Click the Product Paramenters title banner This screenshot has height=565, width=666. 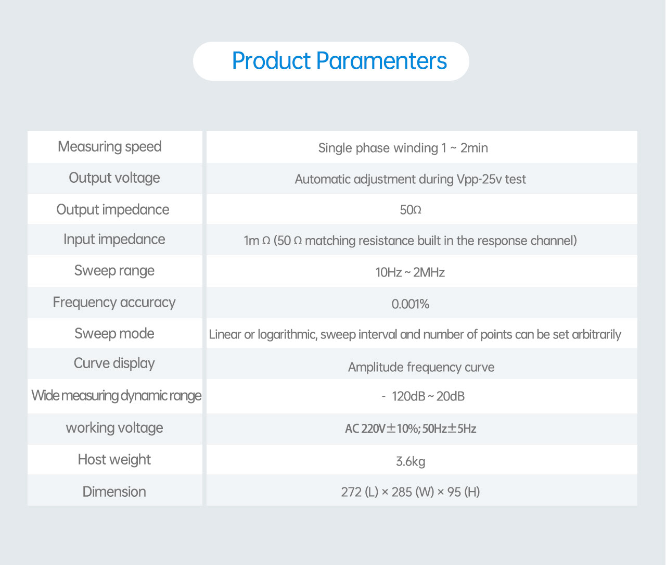pyautogui.click(x=331, y=61)
